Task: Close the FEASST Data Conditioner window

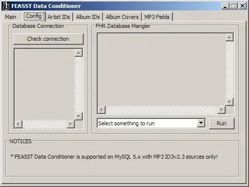Action: click(x=243, y=6)
